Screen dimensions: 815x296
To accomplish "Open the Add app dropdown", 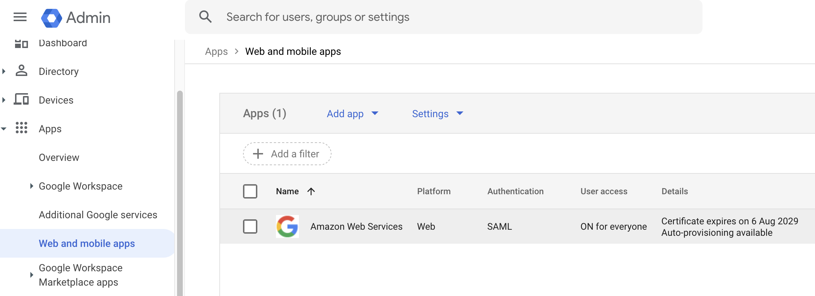I will pos(352,114).
